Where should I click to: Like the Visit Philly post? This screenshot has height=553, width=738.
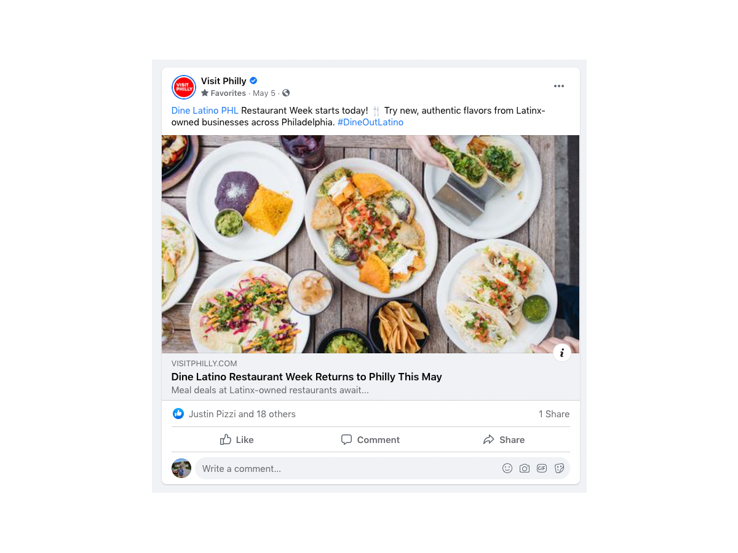pos(237,439)
